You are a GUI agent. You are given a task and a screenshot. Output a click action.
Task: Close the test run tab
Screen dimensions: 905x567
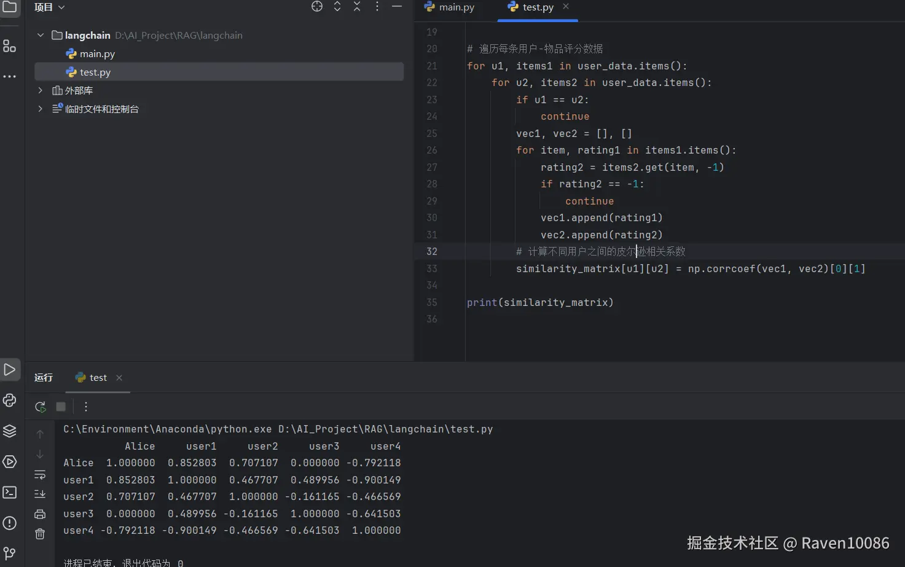[x=119, y=378]
